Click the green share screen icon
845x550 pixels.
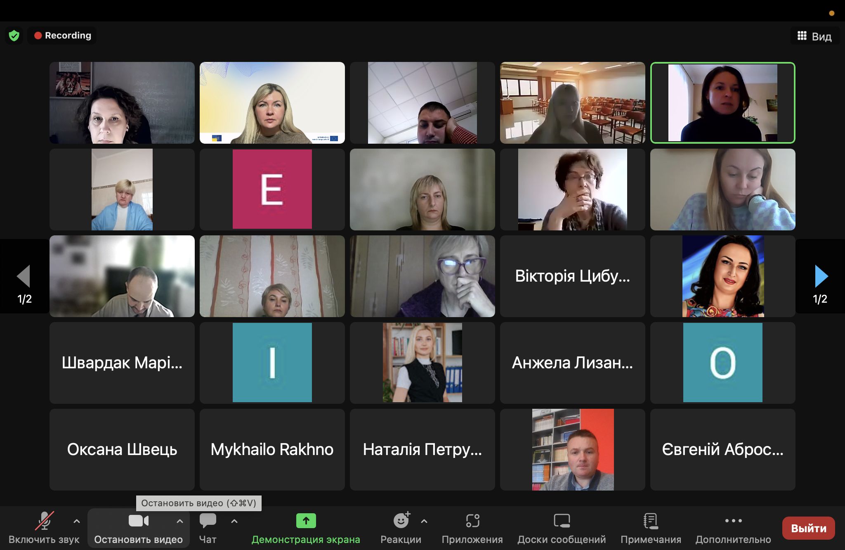[x=306, y=521]
